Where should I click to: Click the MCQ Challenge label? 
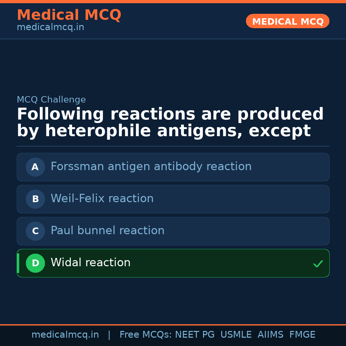click(x=51, y=100)
